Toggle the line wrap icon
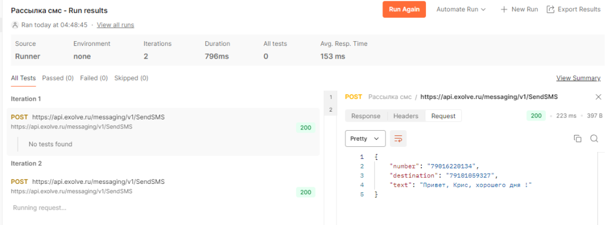This screenshot has height=225, width=611. click(398, 138)
